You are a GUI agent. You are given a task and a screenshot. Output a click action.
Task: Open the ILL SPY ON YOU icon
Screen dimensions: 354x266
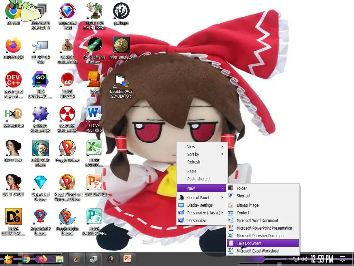point(40,46)
